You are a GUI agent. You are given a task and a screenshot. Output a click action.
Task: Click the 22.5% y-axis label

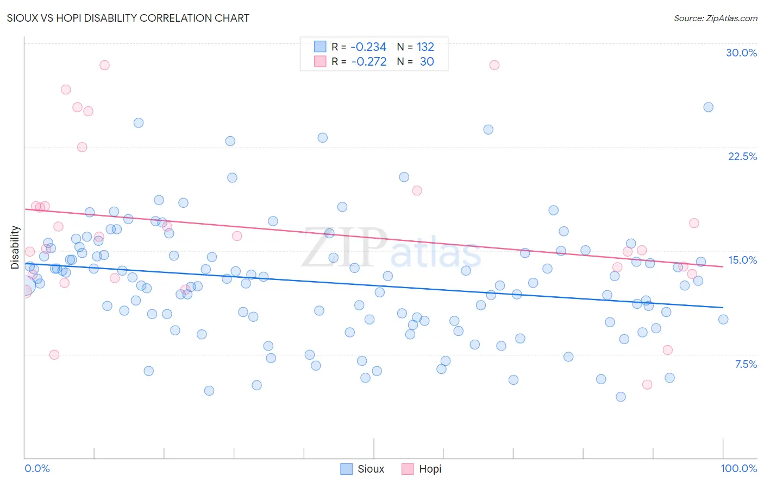point(742,156)
